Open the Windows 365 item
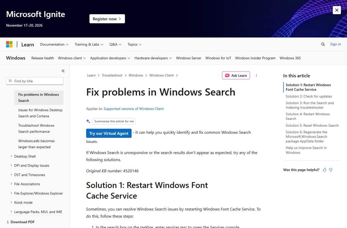Screen dimensions: 347x228 click(x=290, y=58)
